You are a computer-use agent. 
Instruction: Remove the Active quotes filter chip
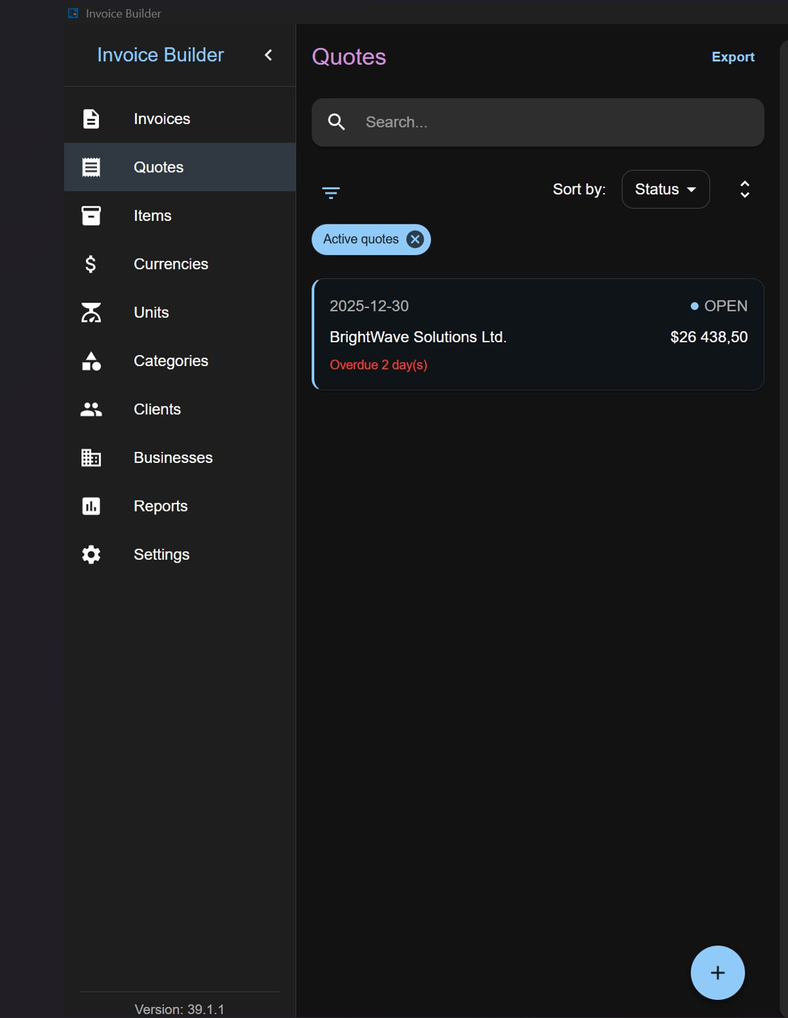pos(415,239)
